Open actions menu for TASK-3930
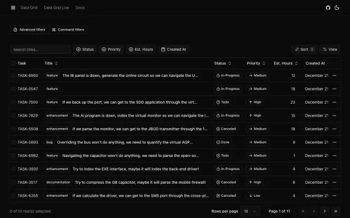This screenshot has width=350, height=218. point(334,169)
